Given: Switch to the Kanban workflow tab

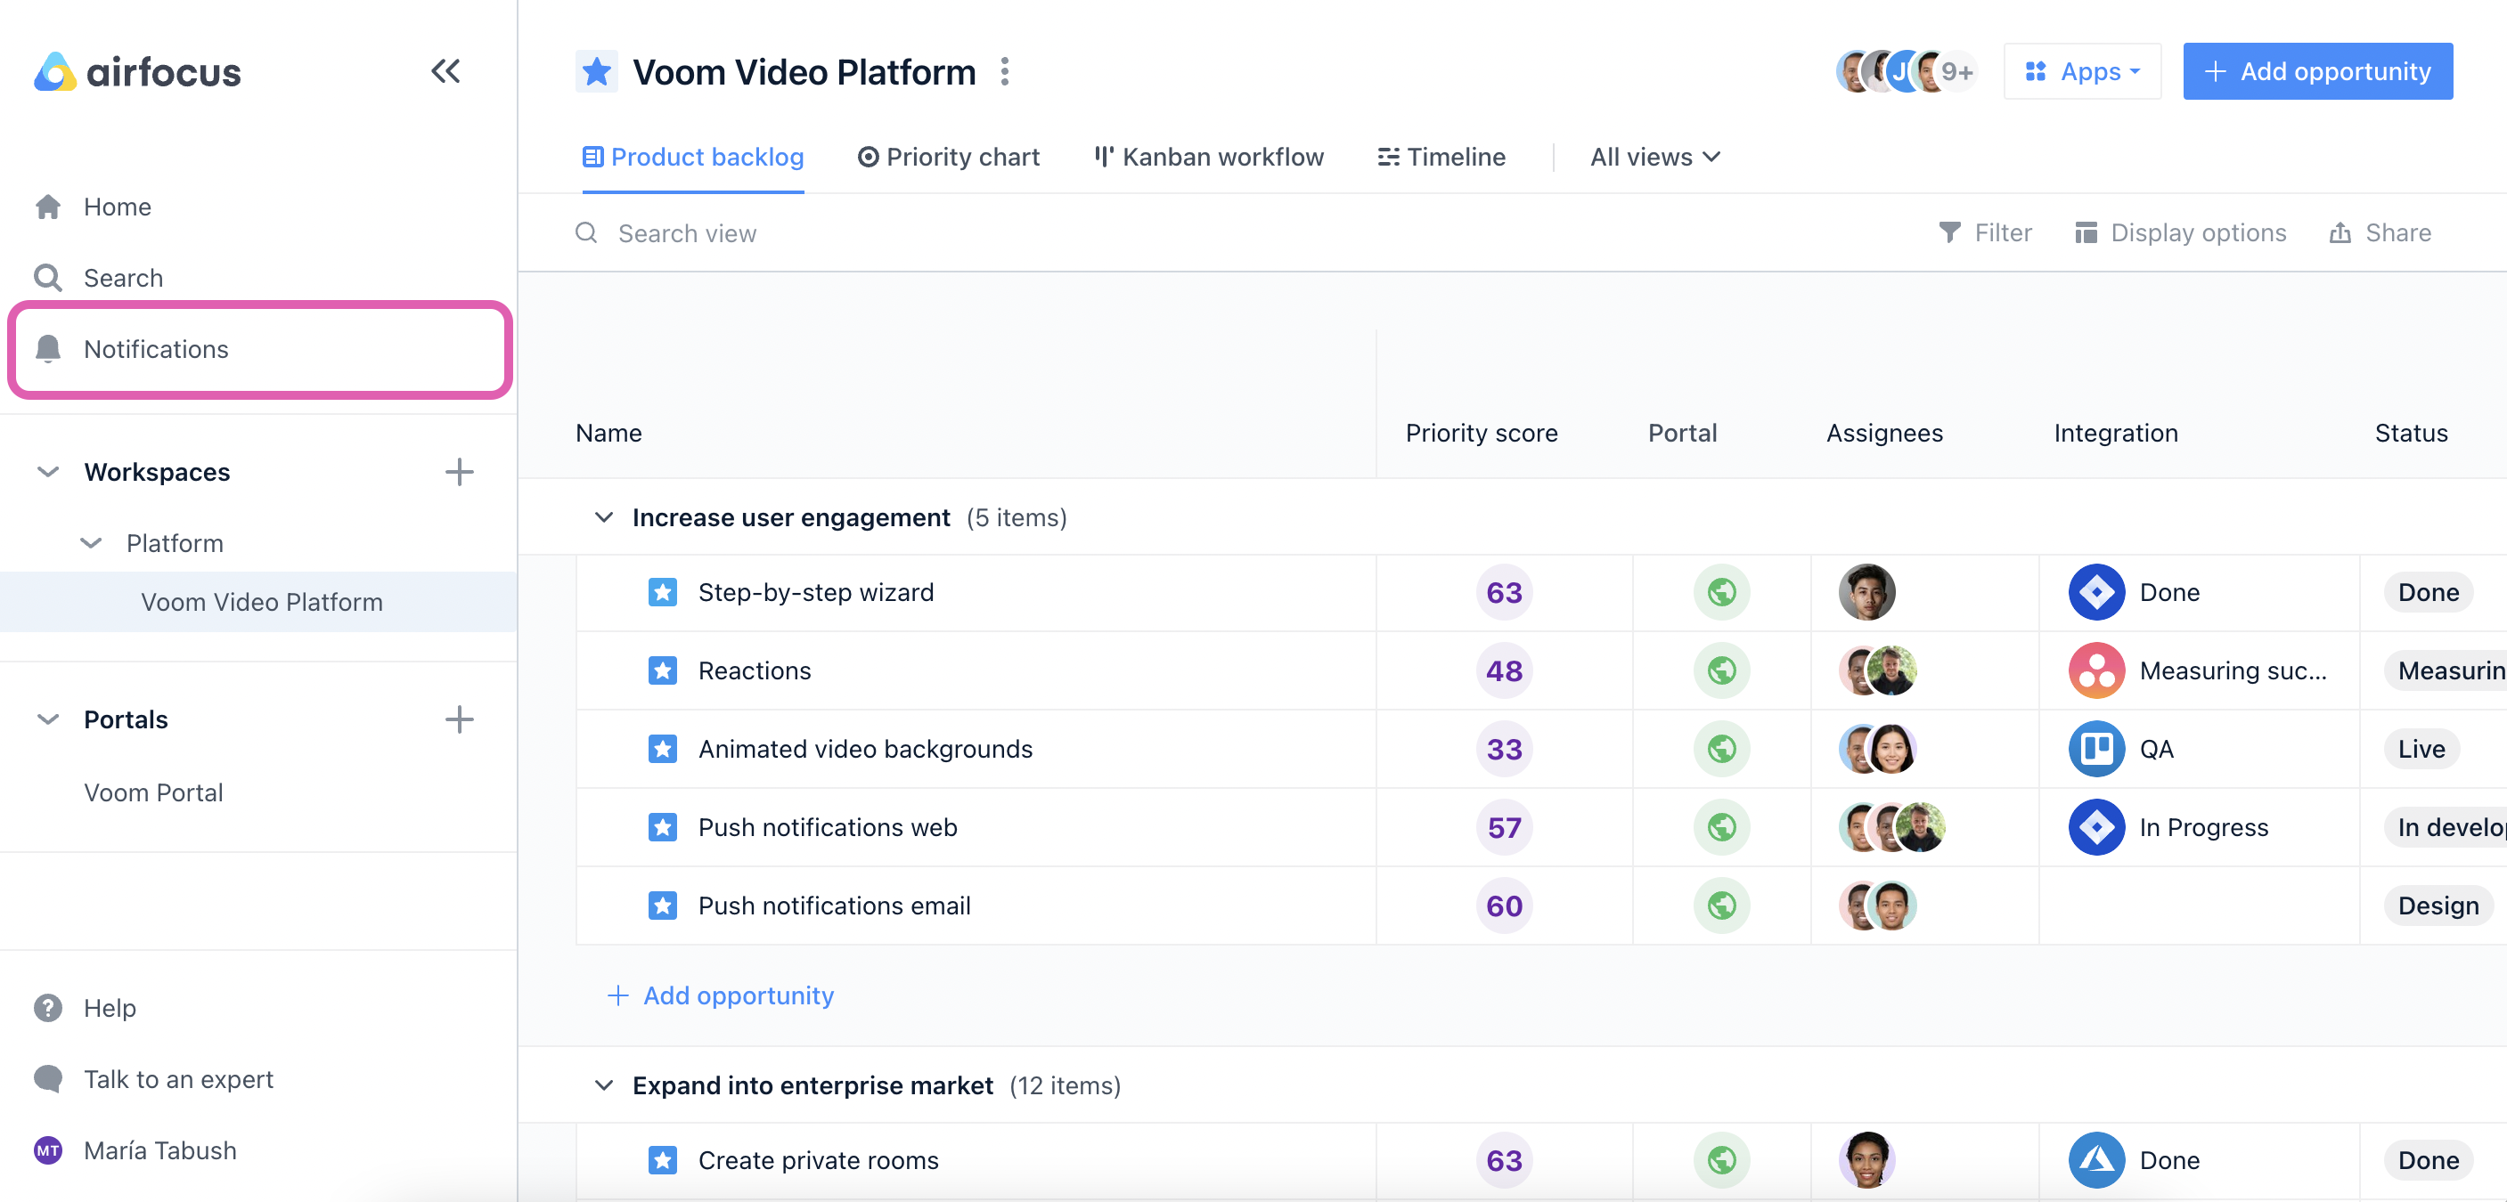Looking at the screenshot, I should [x=1209, y=157].
